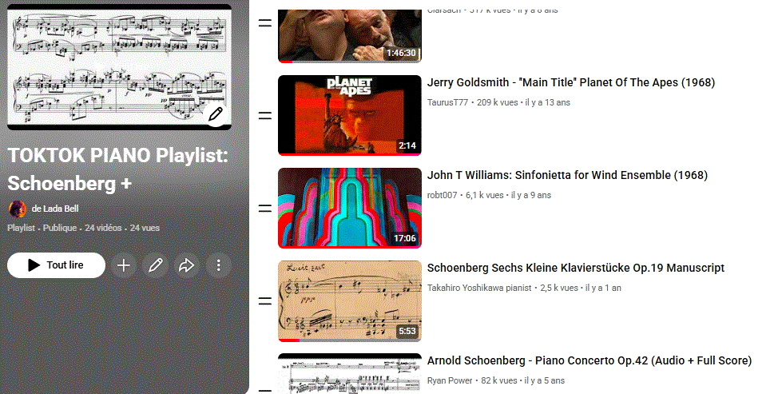This screenshot has height=394, width=770.
Task: Click the edit pencil icon beside share arrow
Action: coord(155,265)
